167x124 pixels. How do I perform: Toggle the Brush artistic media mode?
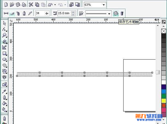pos(12,13)
